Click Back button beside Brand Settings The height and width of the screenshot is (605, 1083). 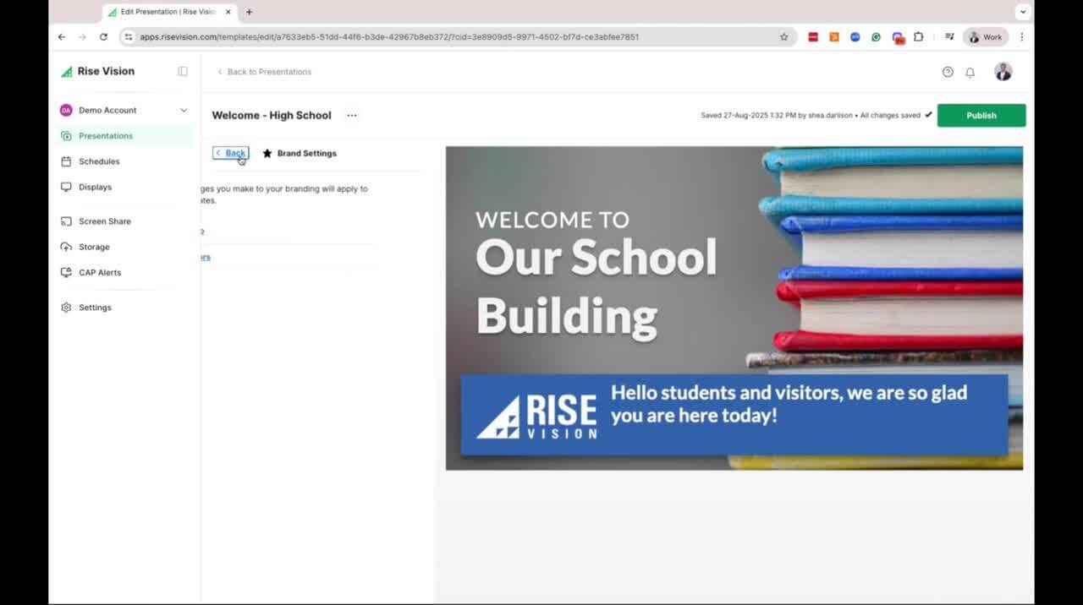point(231,153)
